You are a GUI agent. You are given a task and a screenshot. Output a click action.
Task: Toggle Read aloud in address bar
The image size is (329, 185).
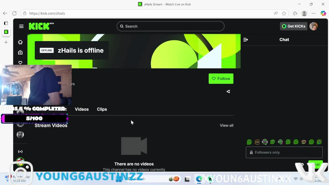(276, 13)
